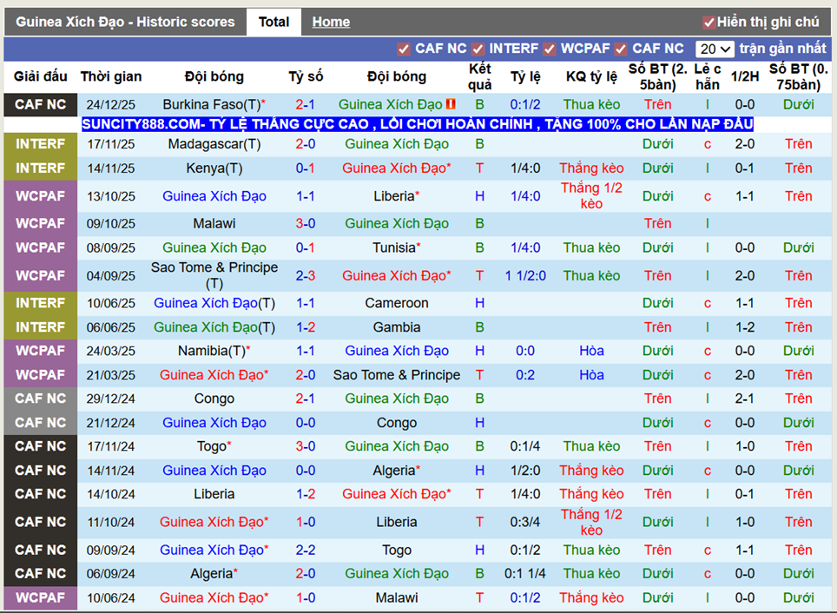Open the Kenya(T) team link
Image resolution: width=837 pixels, height=613 pixels.
(x=214, y=168)
